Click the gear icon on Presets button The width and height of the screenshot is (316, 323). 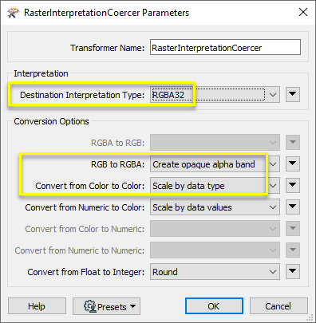pyautogui.click(x=90, y=306)
